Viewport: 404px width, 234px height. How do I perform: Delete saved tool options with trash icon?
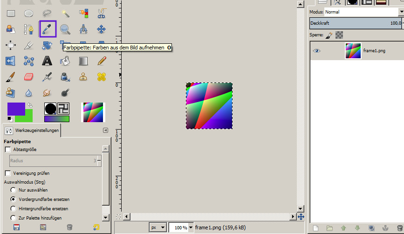coord(69,227)
